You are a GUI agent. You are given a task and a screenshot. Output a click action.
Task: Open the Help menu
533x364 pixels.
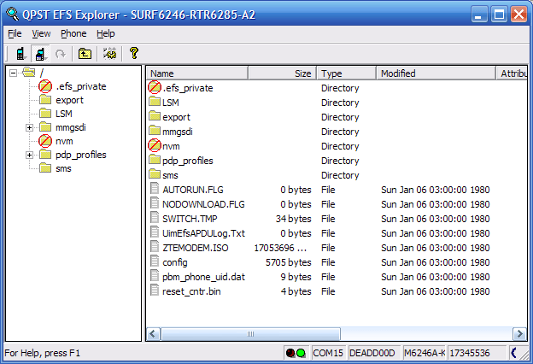click(106, 33)
